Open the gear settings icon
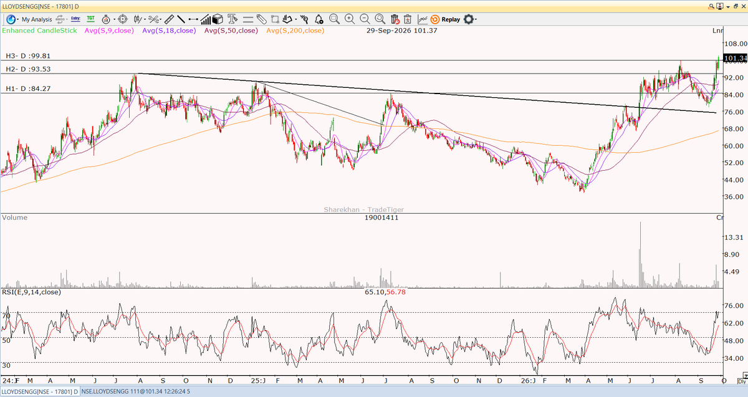The image size is (748, 397). pos(468,19)
